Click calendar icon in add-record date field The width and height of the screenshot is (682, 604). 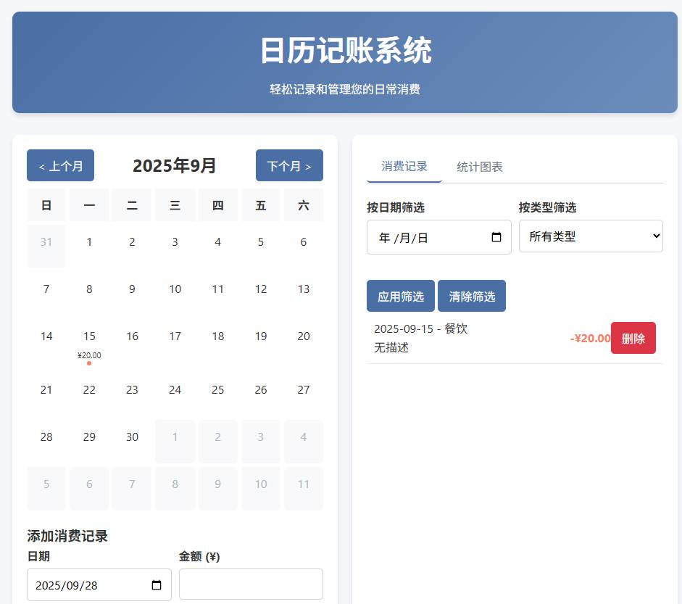[x=157, y=585]
